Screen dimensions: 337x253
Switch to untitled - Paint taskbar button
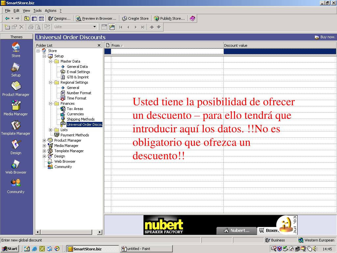(x=146, y=249)
